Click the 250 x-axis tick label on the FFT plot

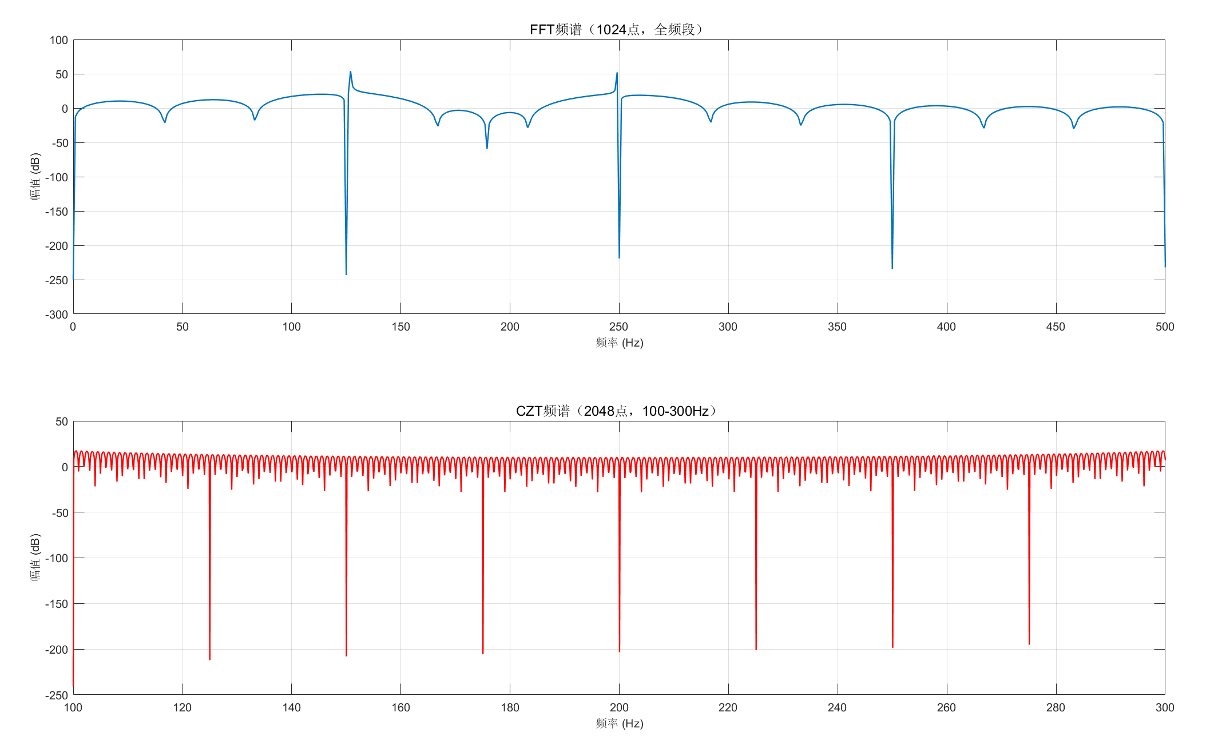coord(618,327)
